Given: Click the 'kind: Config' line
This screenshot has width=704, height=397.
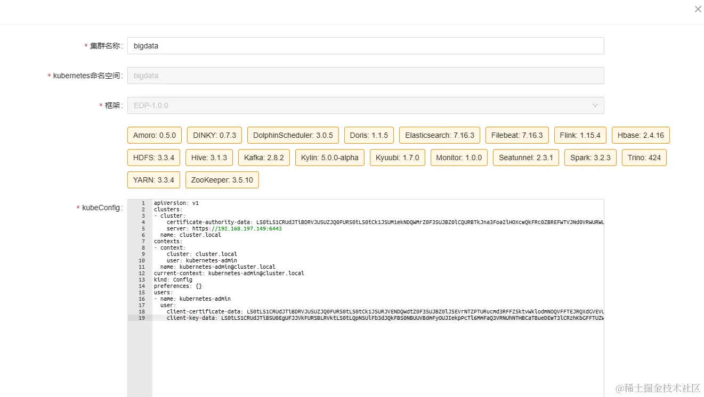Looking at the screenshot, I should click(x=173, y=280).
